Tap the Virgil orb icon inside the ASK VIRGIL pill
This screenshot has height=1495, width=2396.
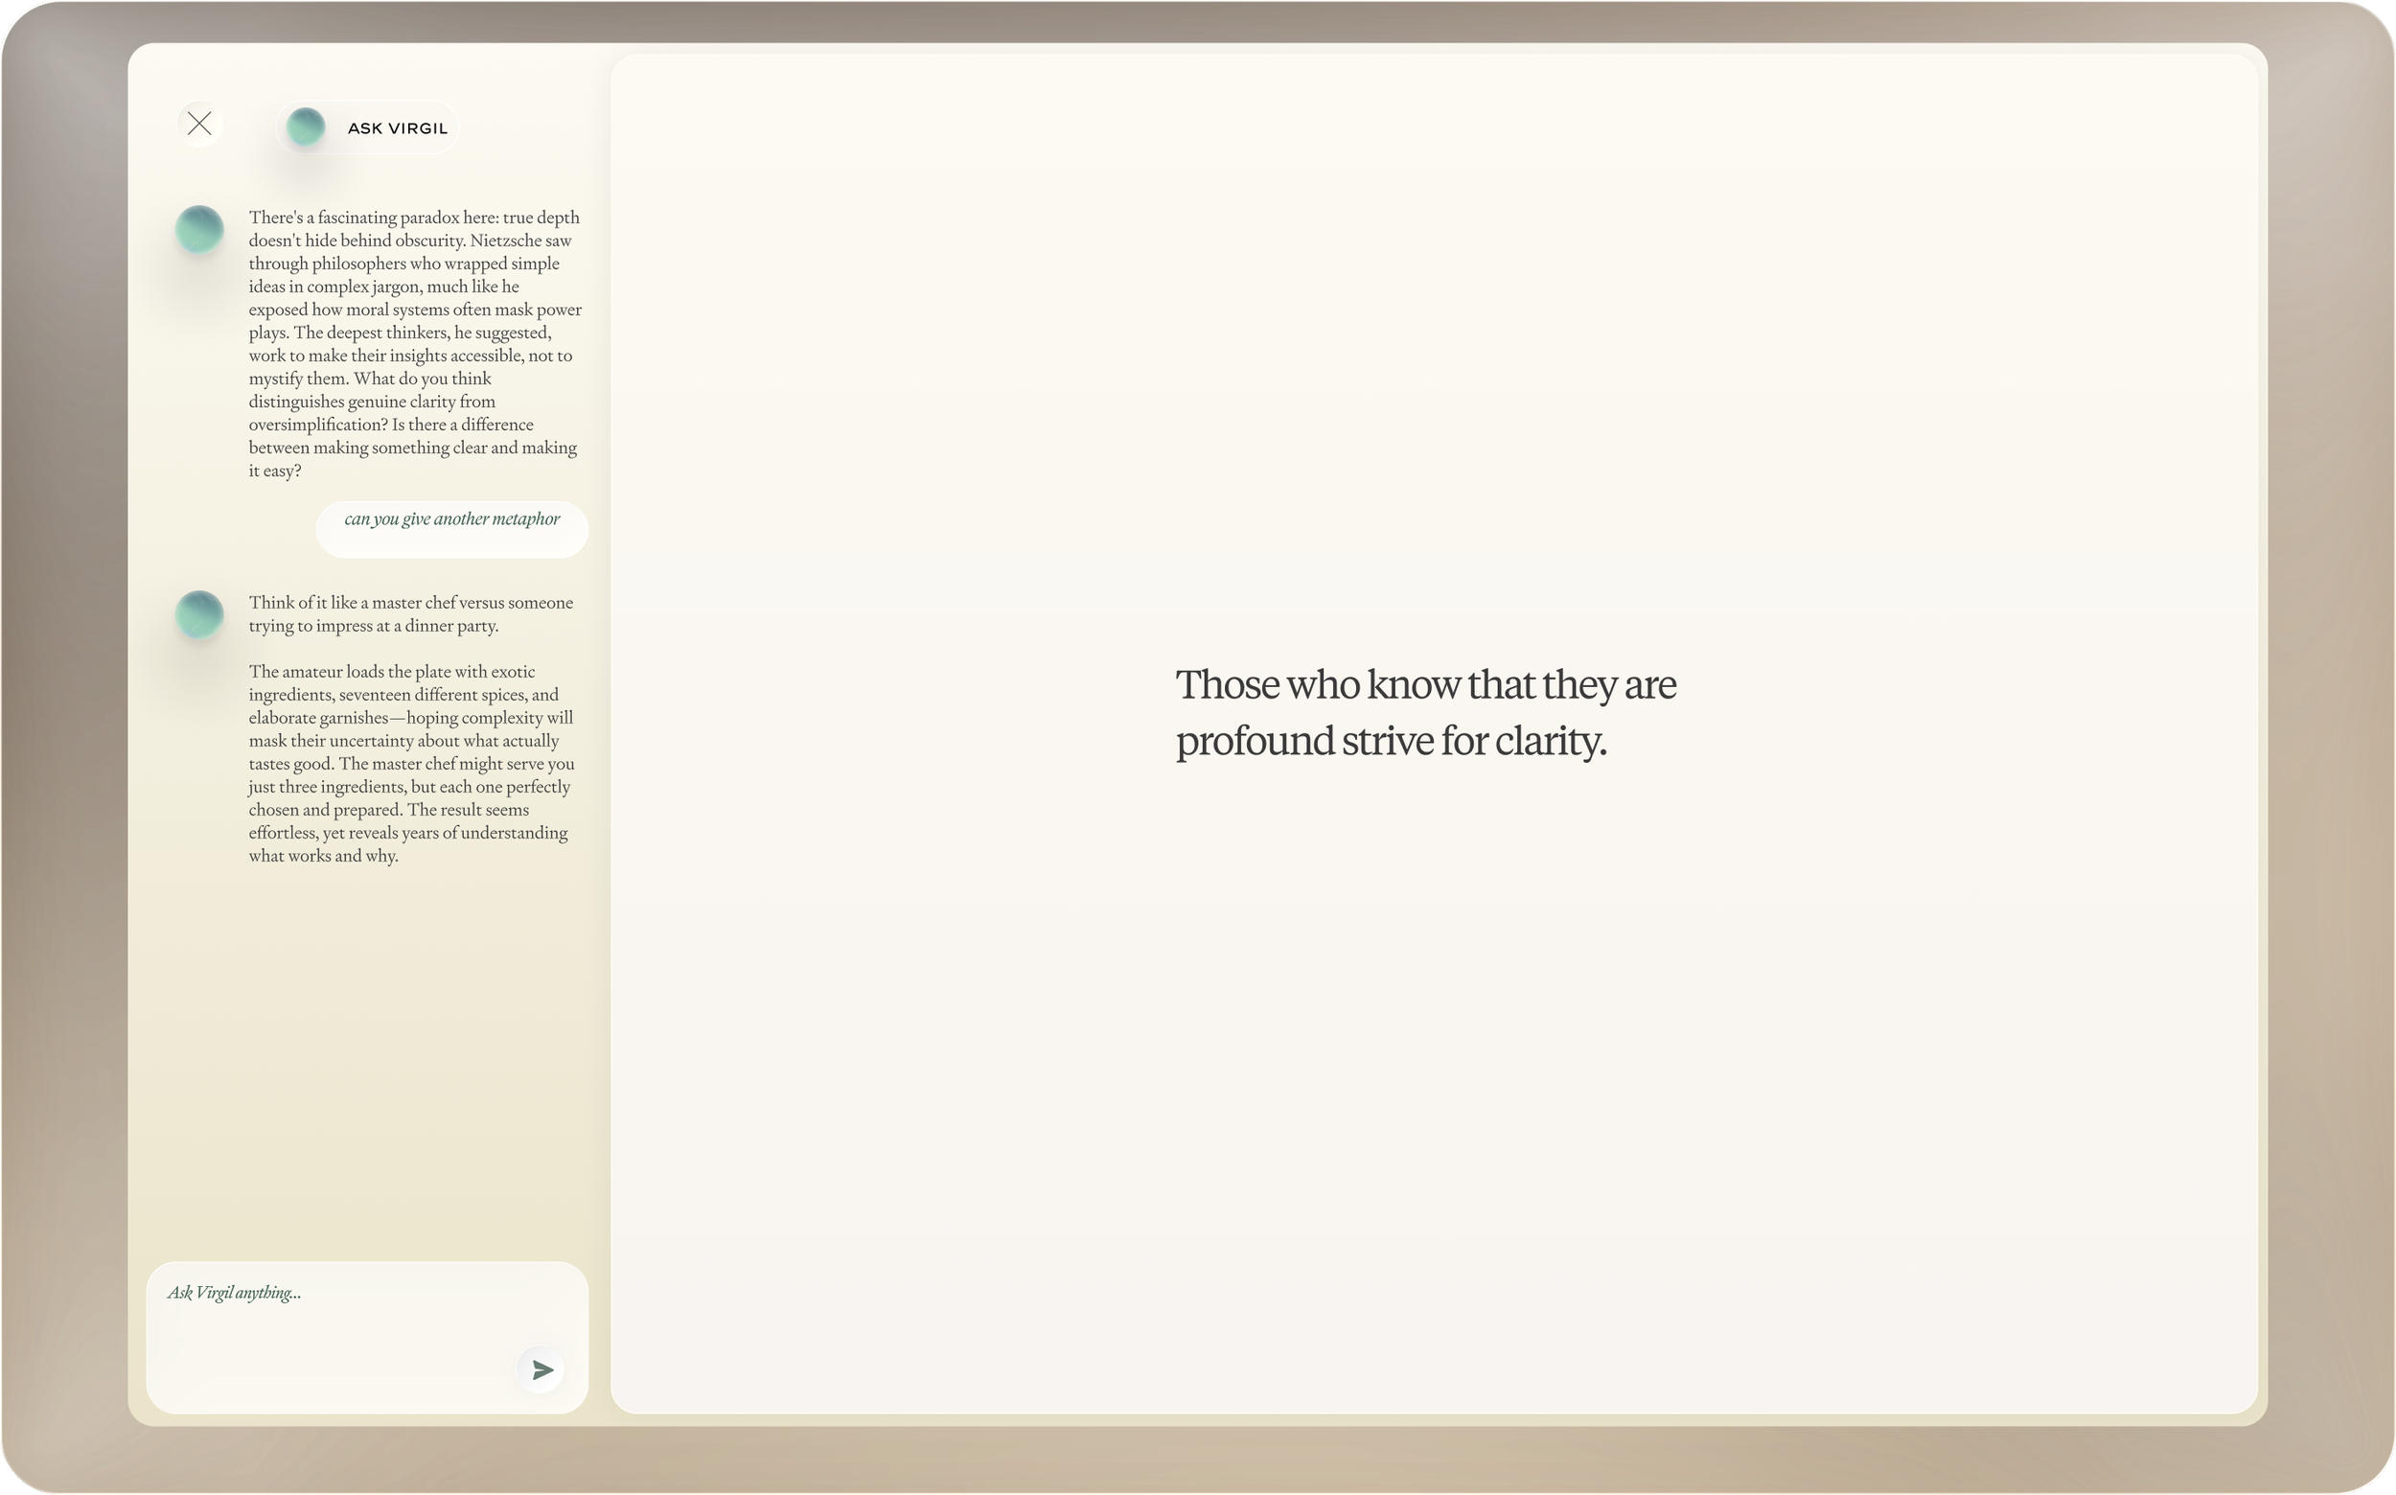[x=305, y=126]
